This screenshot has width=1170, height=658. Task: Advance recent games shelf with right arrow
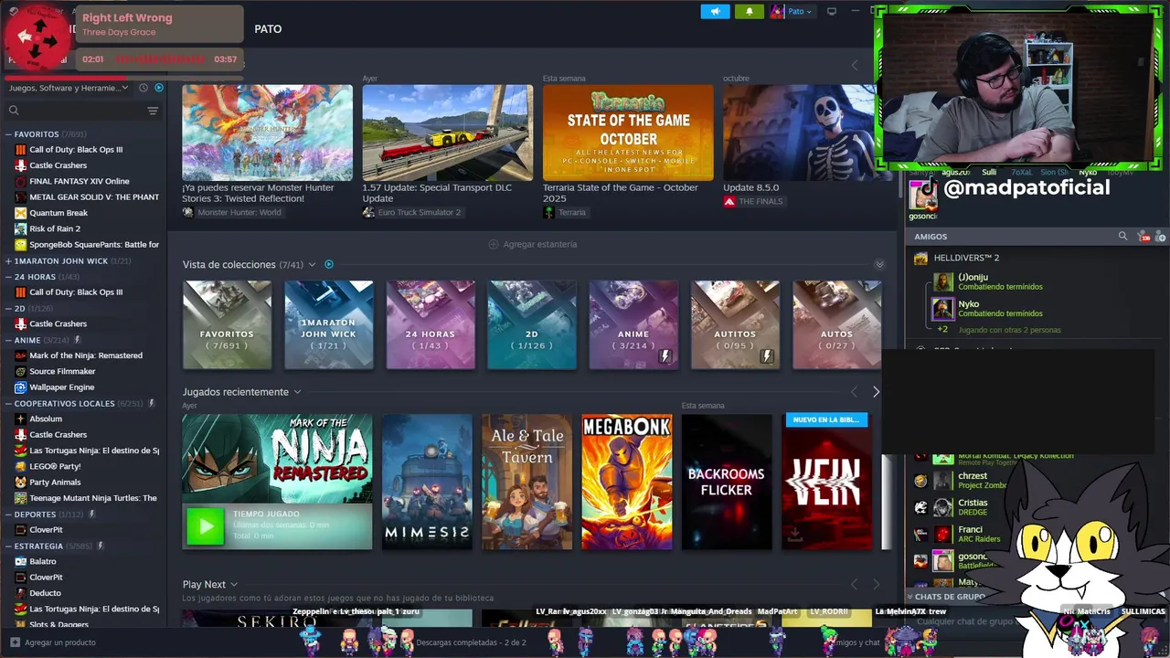coord(876,392)
